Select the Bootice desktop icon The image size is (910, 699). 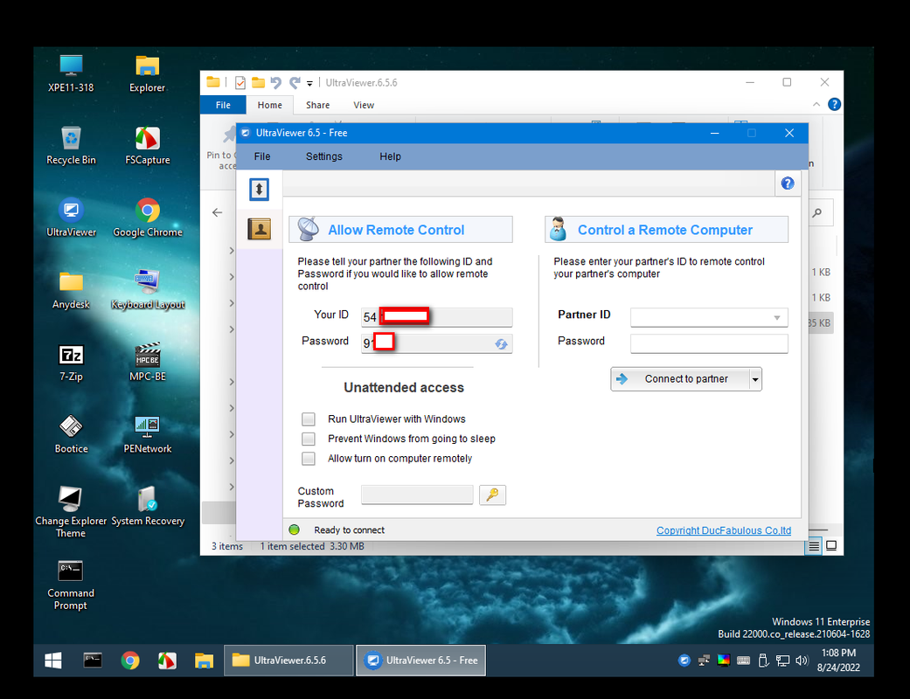click(x=71, y=434)
